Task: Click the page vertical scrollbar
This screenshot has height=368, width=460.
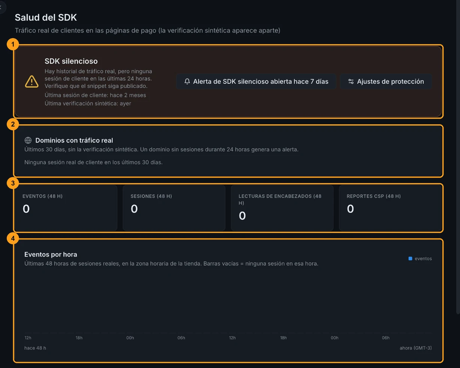Action: pyautogui.click(x=458, y=158)
